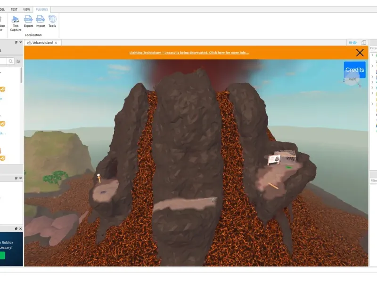Click the view selector orientation gizmo
The height and width of the screenshot is (282, 377).
point(352,79)
